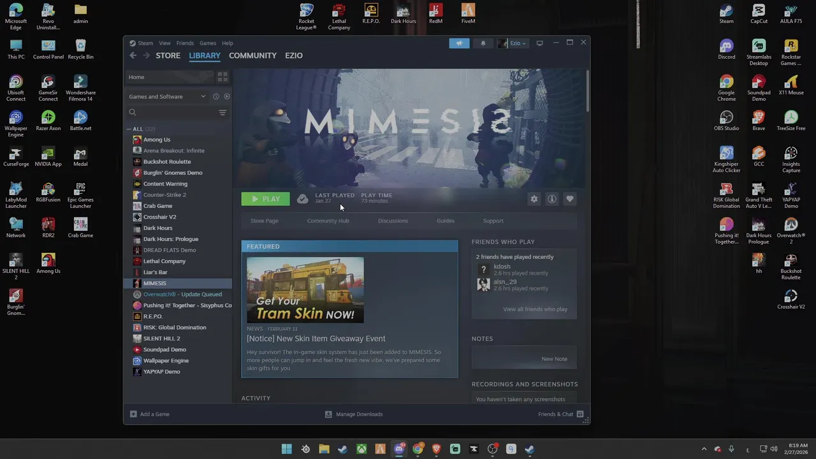The width and height of the screenshot is (816, 459).
Task: Open the Help menu
Action: (x=228, y=43)
